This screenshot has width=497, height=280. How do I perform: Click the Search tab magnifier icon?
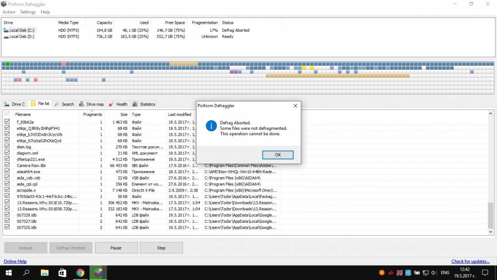click(57, 104)
